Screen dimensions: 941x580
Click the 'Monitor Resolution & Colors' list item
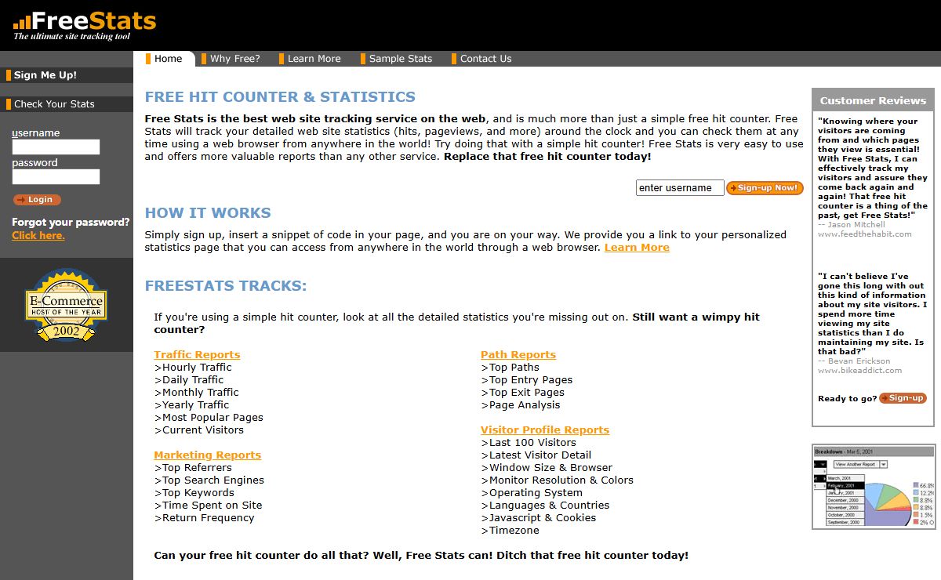[558, 480]
